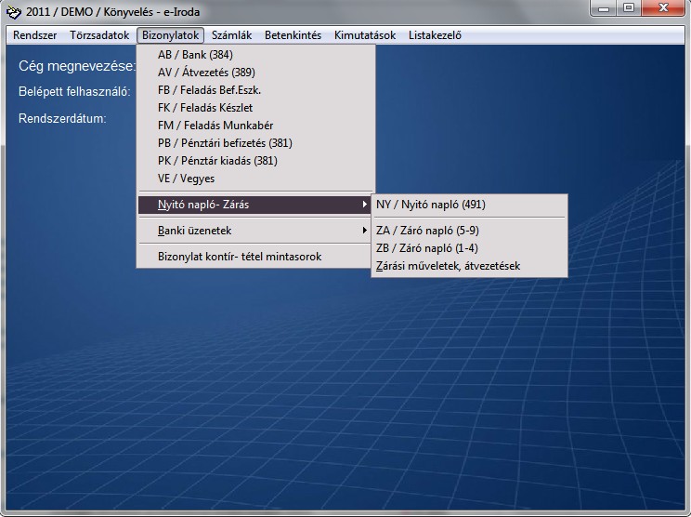This screenshot has height=517, width=691.
Task: Select AB / Bank (384) entry
Action: (x=195, y=55)
